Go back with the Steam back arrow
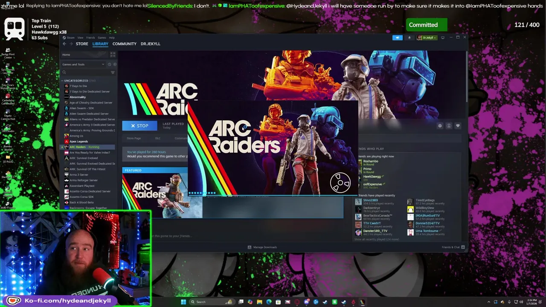546x307 pixels. point(64,44)
